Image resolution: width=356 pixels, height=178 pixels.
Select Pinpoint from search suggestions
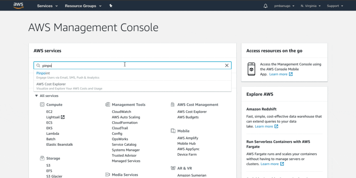tap(43, 73)
